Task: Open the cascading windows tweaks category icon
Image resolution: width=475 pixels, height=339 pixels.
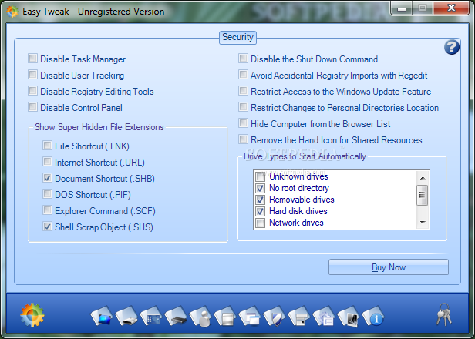Action: [x=250, y=317]
